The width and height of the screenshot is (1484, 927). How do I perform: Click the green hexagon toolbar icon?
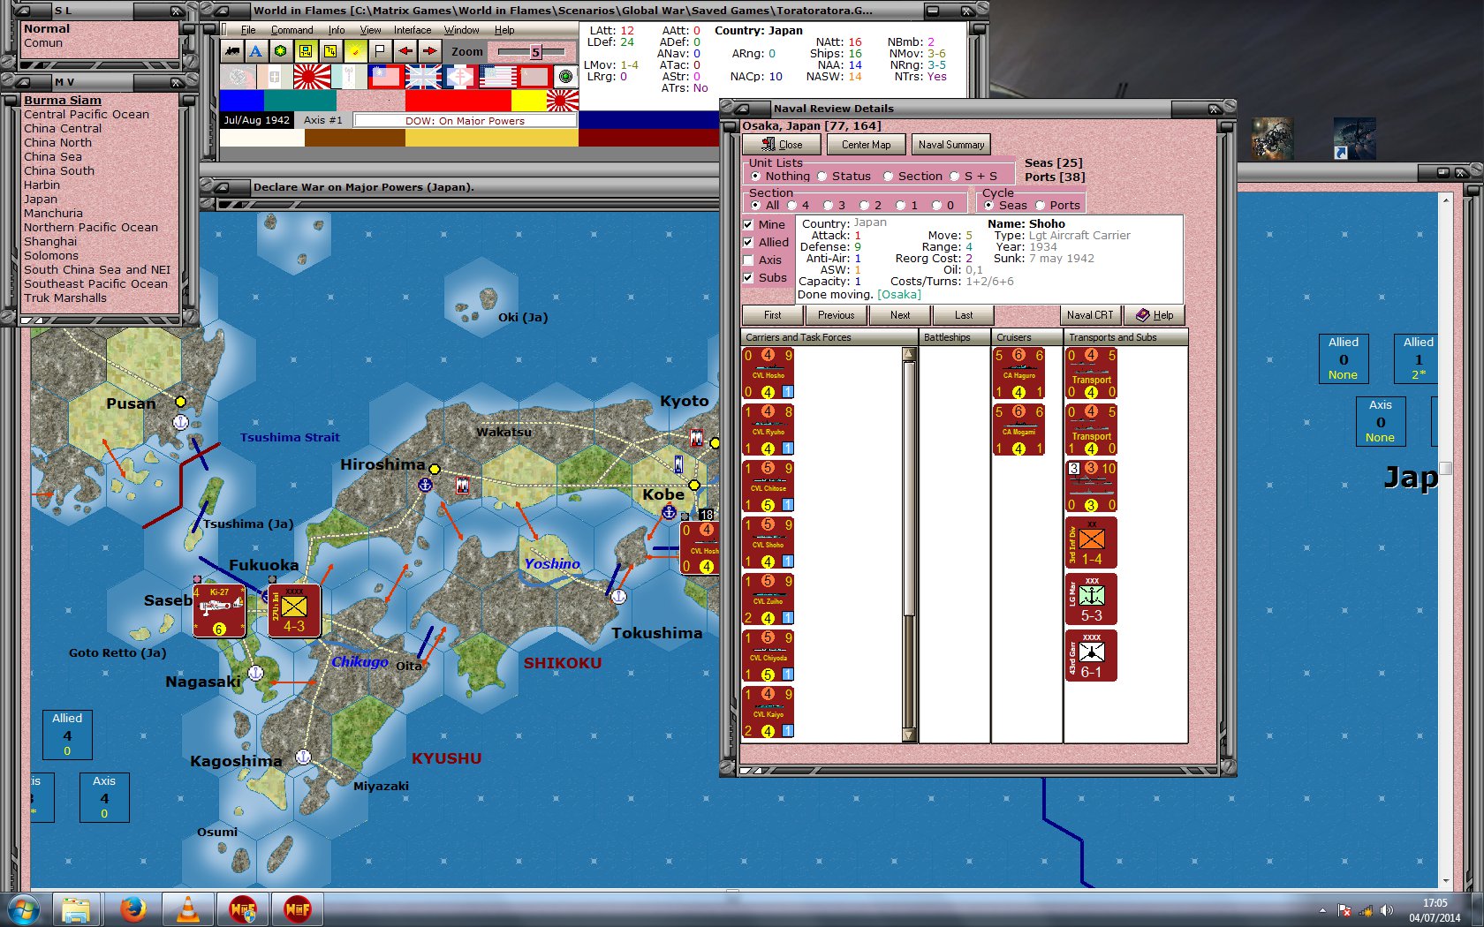point(280,51)
